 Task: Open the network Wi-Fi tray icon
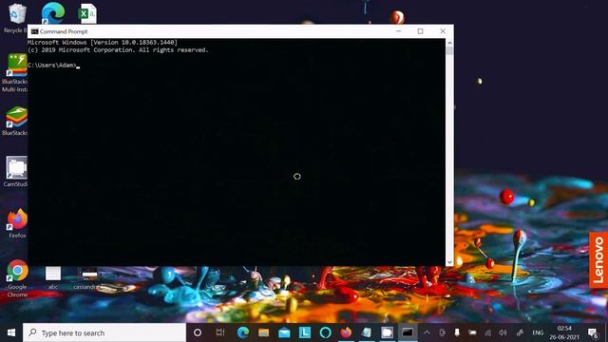(x=487, y=332)
